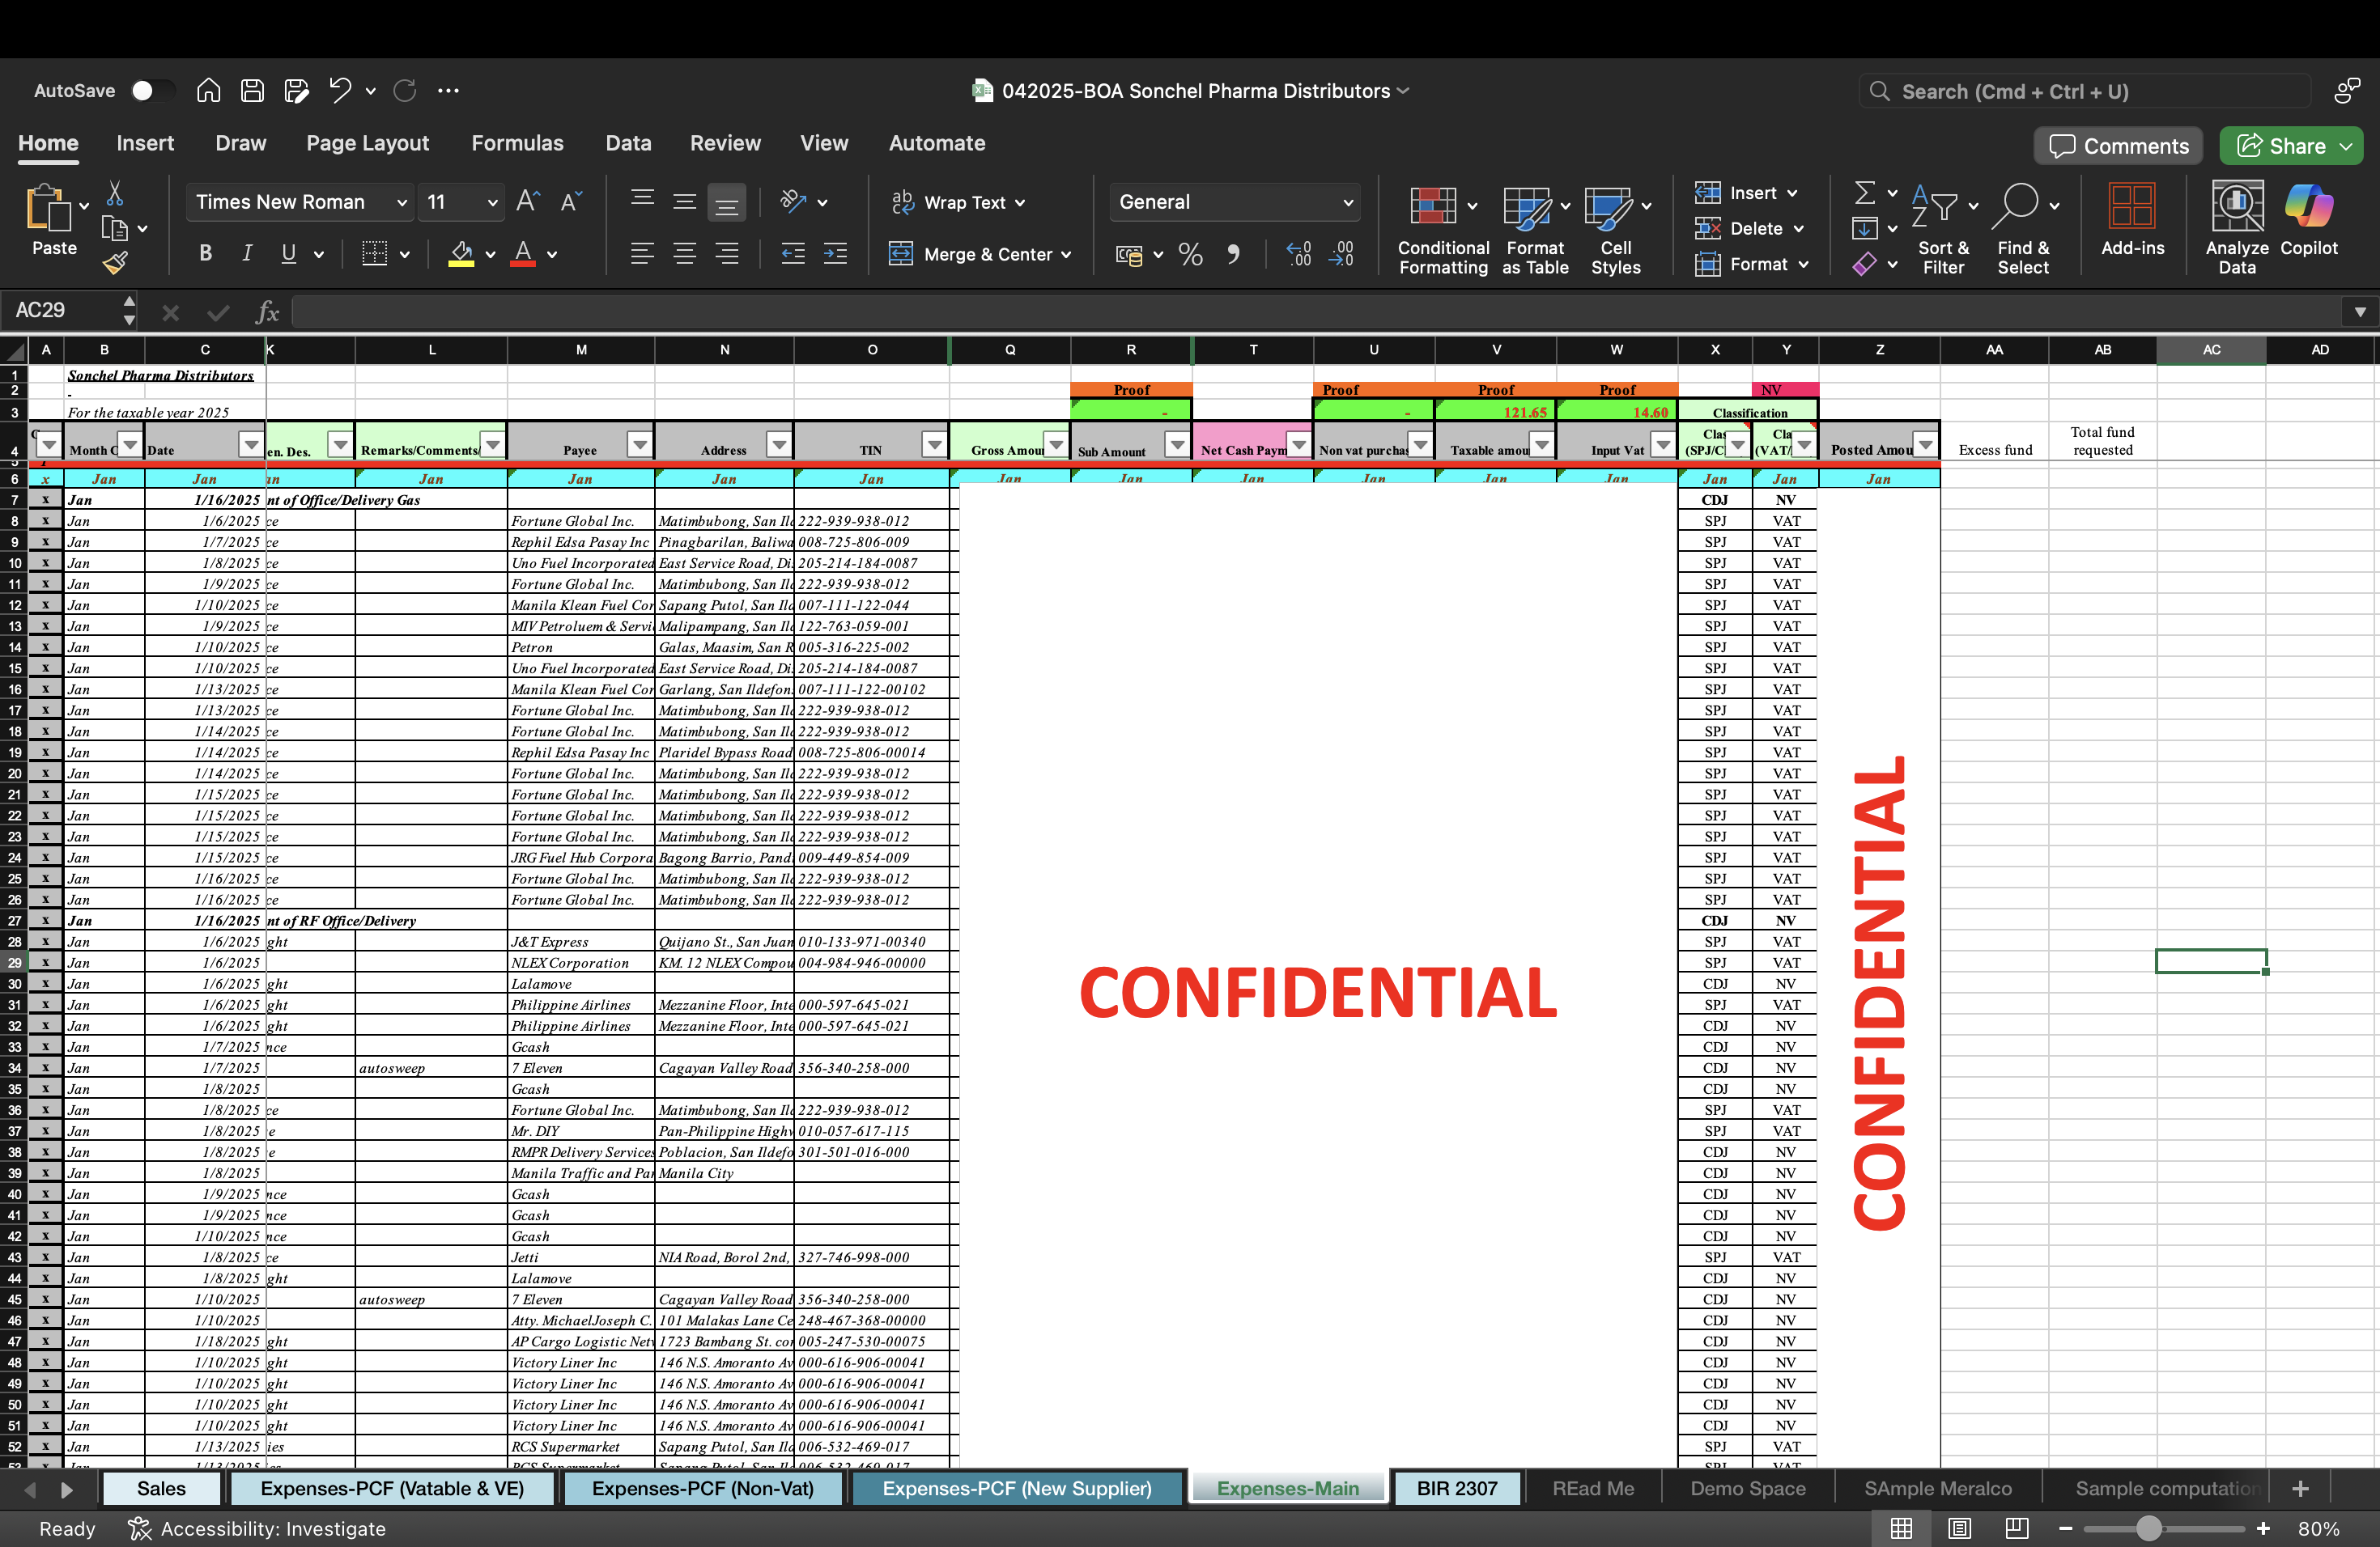Switch to Page Break Preview in status bar

point(2017,1528)
